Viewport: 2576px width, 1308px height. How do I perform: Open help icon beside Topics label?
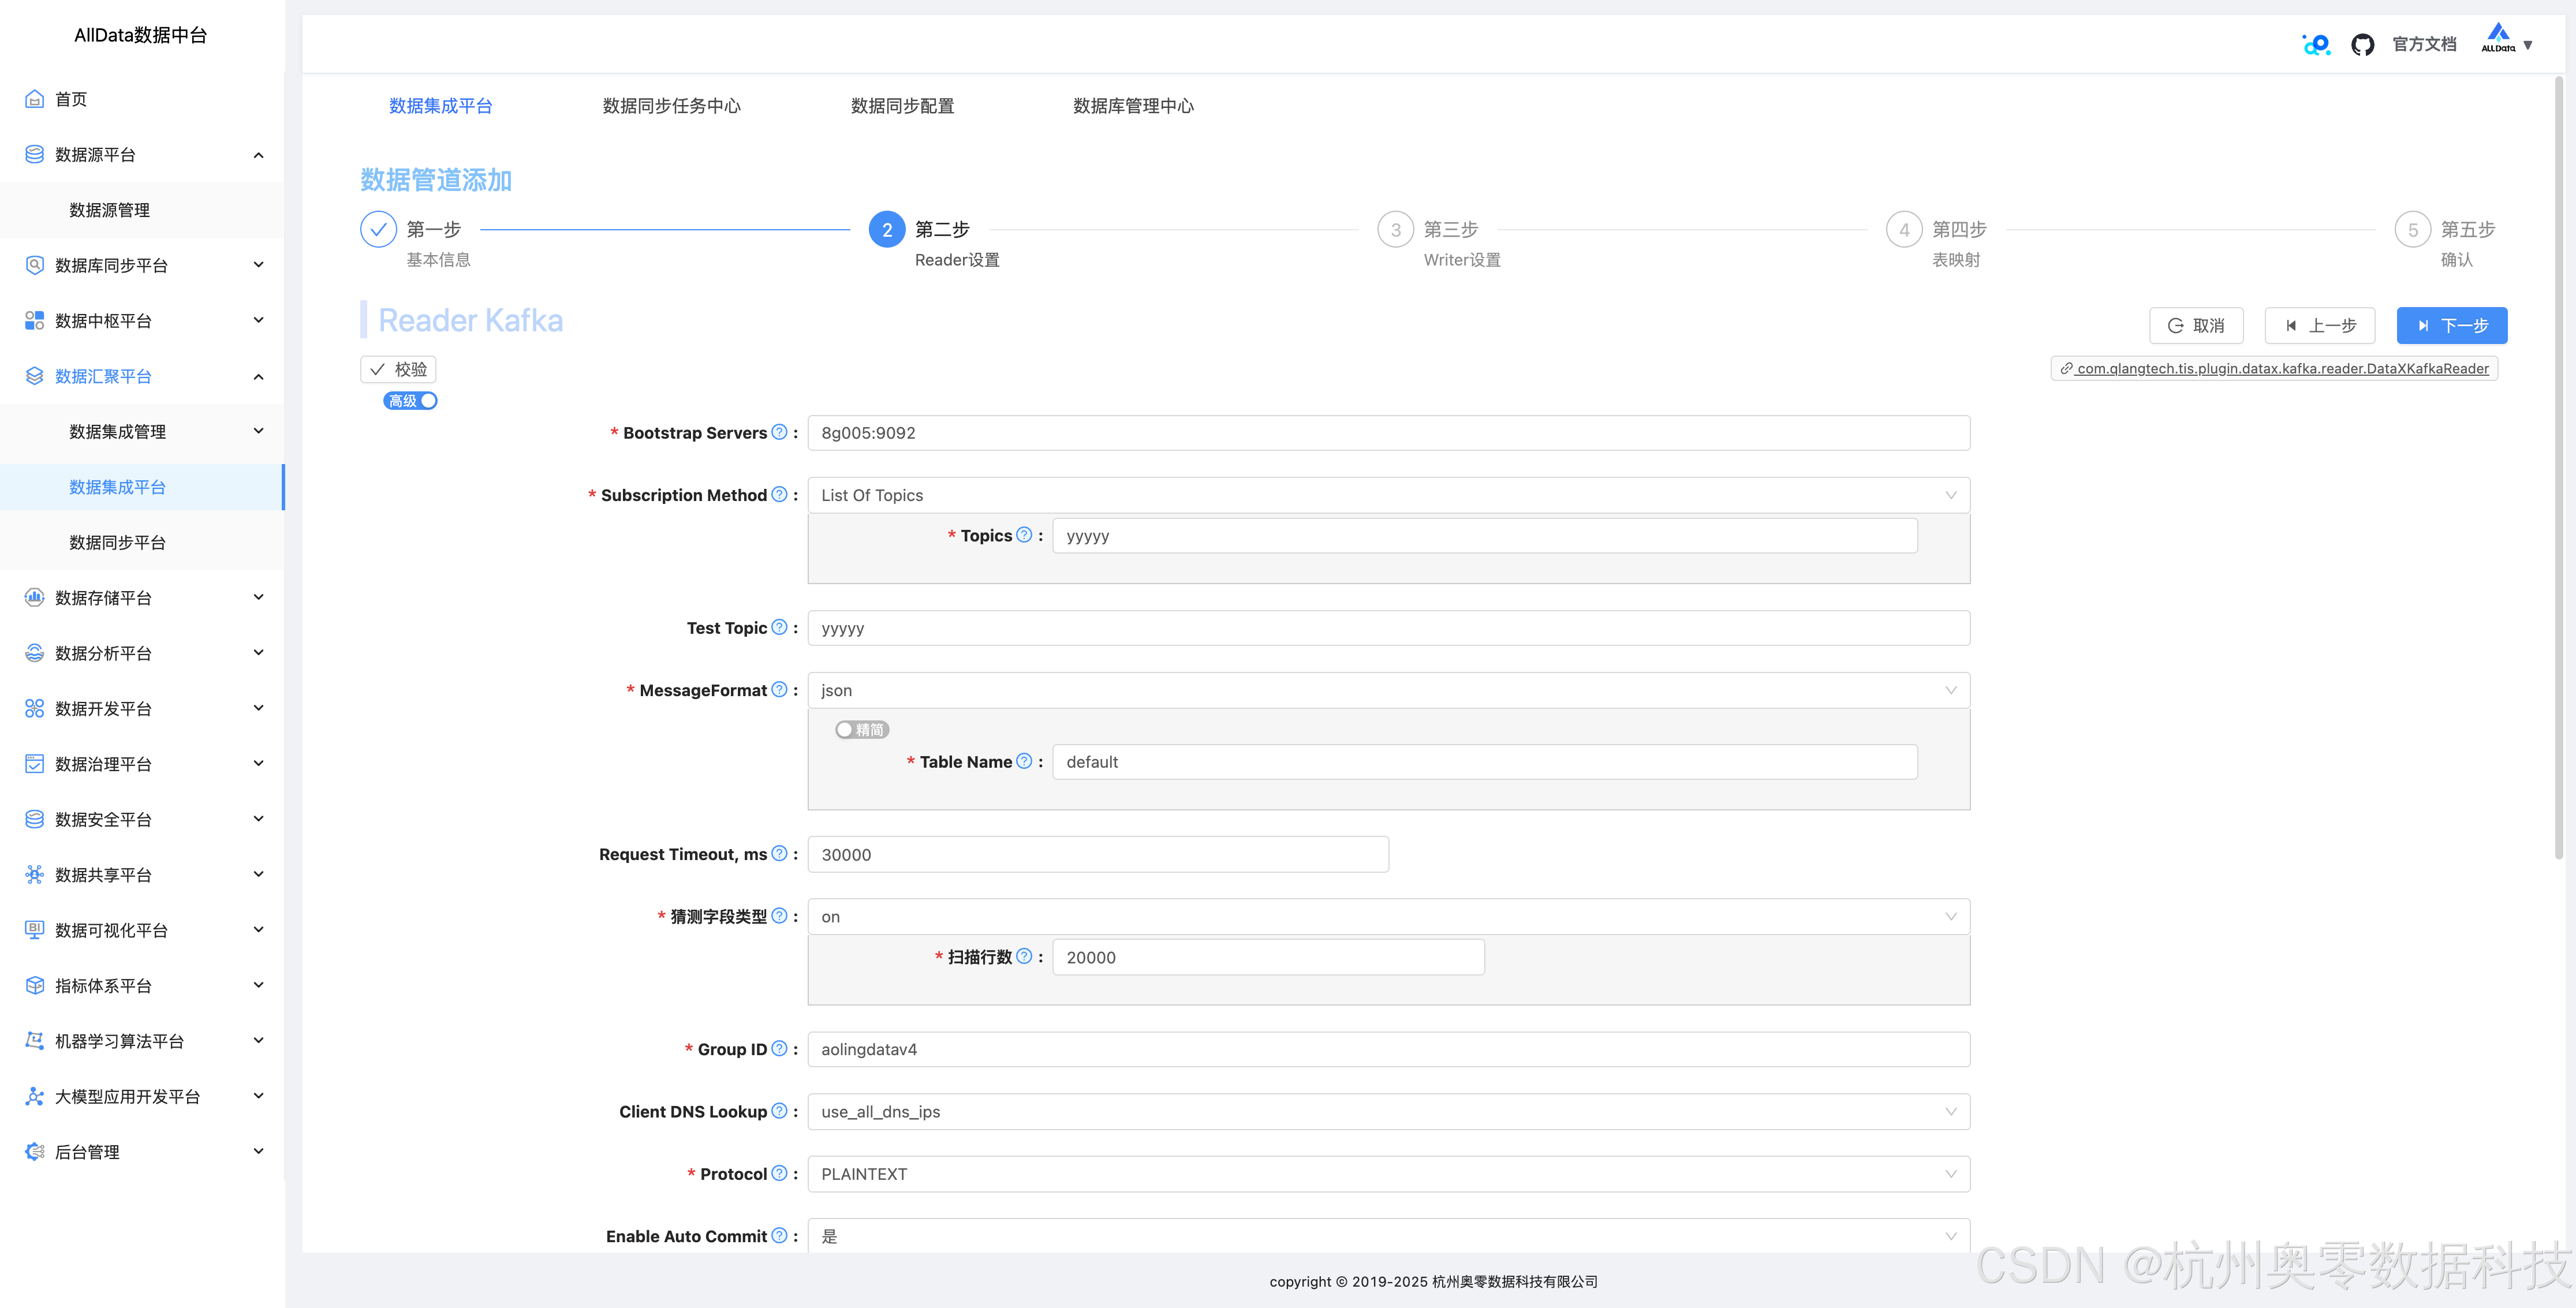tap(1024, 535)
